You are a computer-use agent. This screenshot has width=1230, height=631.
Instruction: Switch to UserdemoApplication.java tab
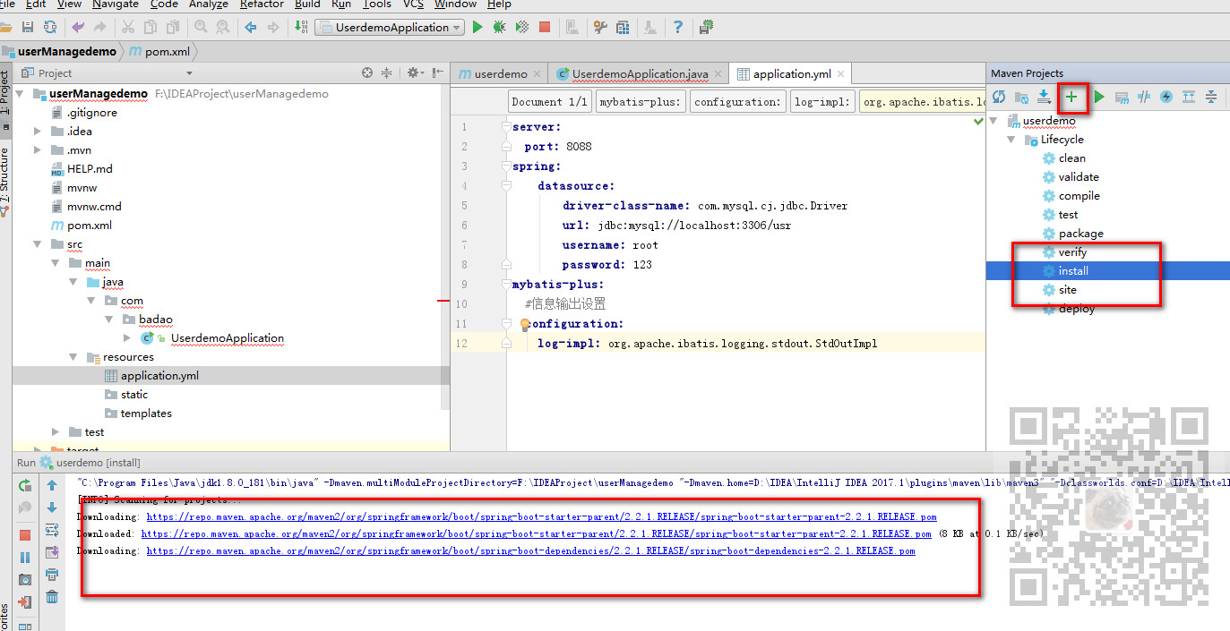[640, 74]
